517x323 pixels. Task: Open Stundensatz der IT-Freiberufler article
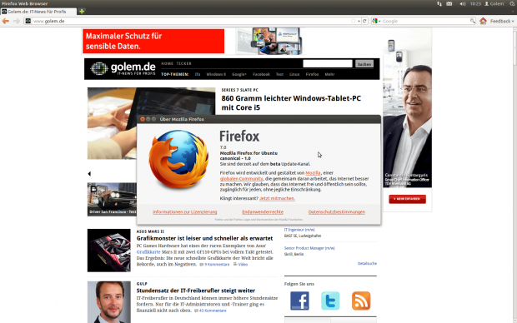(x=195, y=291)
